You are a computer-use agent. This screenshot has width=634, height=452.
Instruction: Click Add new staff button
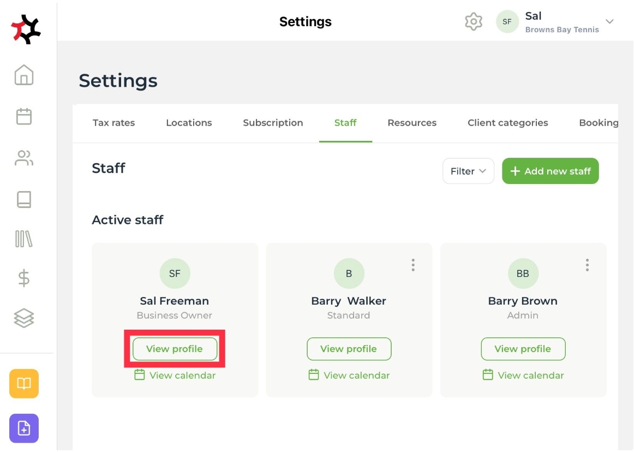[550, 171]
